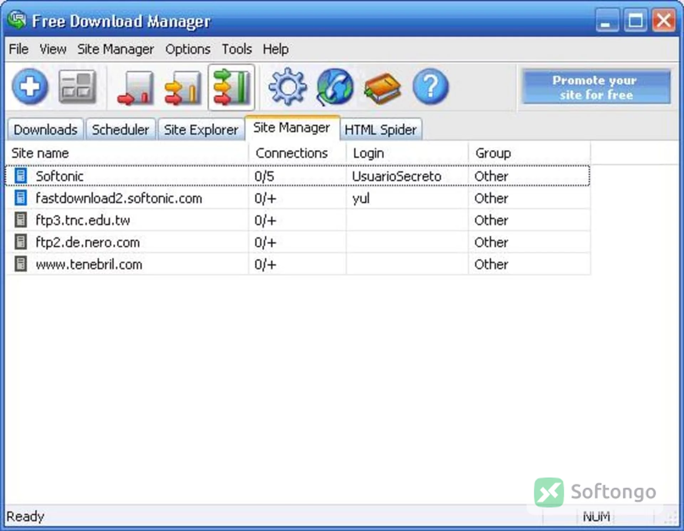This screenshot has height=531, width=684.
Task: Sort by Site name column header
Action: click(x=127, y=153)
